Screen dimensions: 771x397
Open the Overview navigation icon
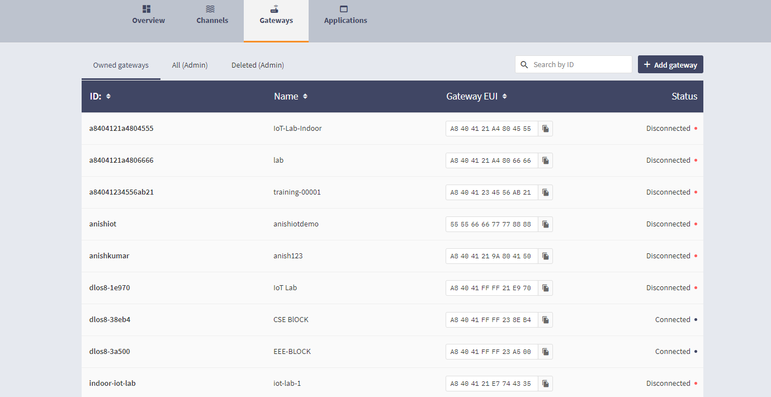point(148,8)
